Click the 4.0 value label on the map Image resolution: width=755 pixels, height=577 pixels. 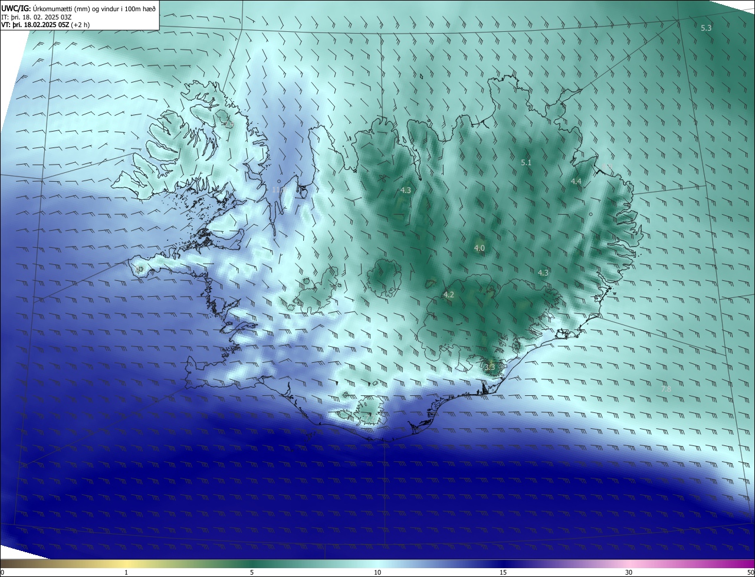point(480,248)
